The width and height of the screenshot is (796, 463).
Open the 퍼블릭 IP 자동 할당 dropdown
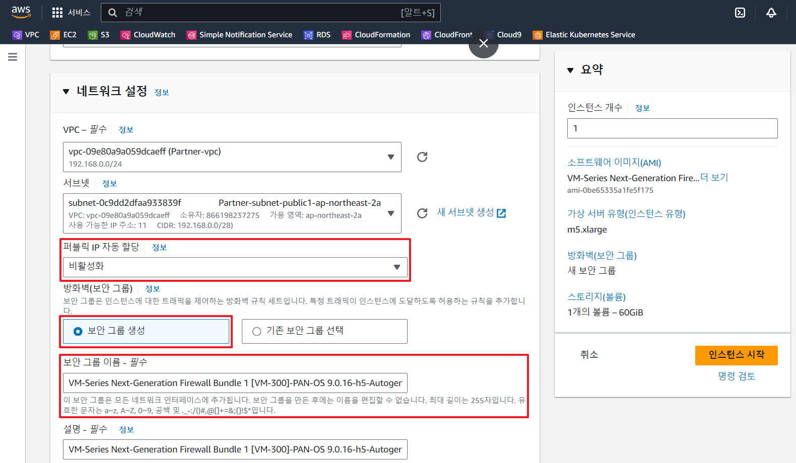(235, 267)
